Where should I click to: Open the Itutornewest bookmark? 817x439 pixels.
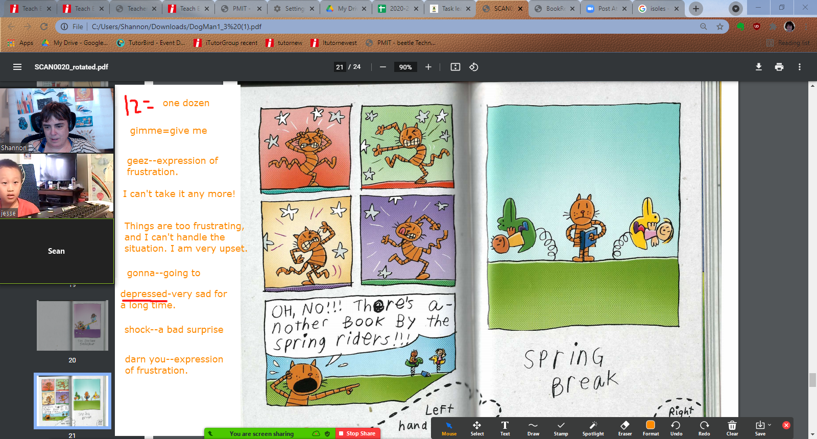(334, 43)
